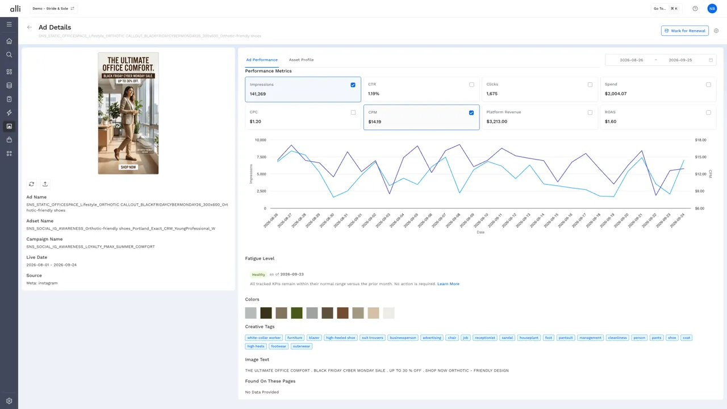Screen dimensions: 727x409
Task: Open the apps-plus icon in sidebar
Action: click(9, 153)
